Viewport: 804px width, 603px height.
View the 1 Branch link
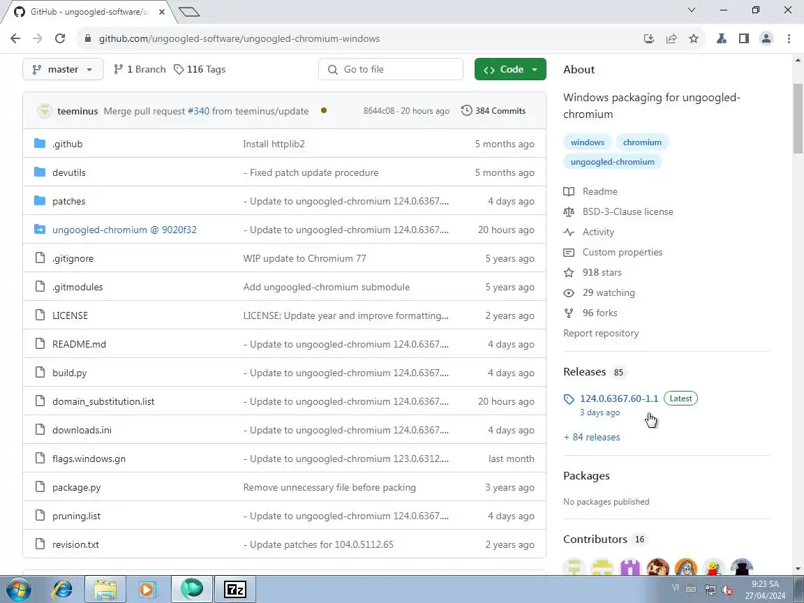tap(140, 69)
